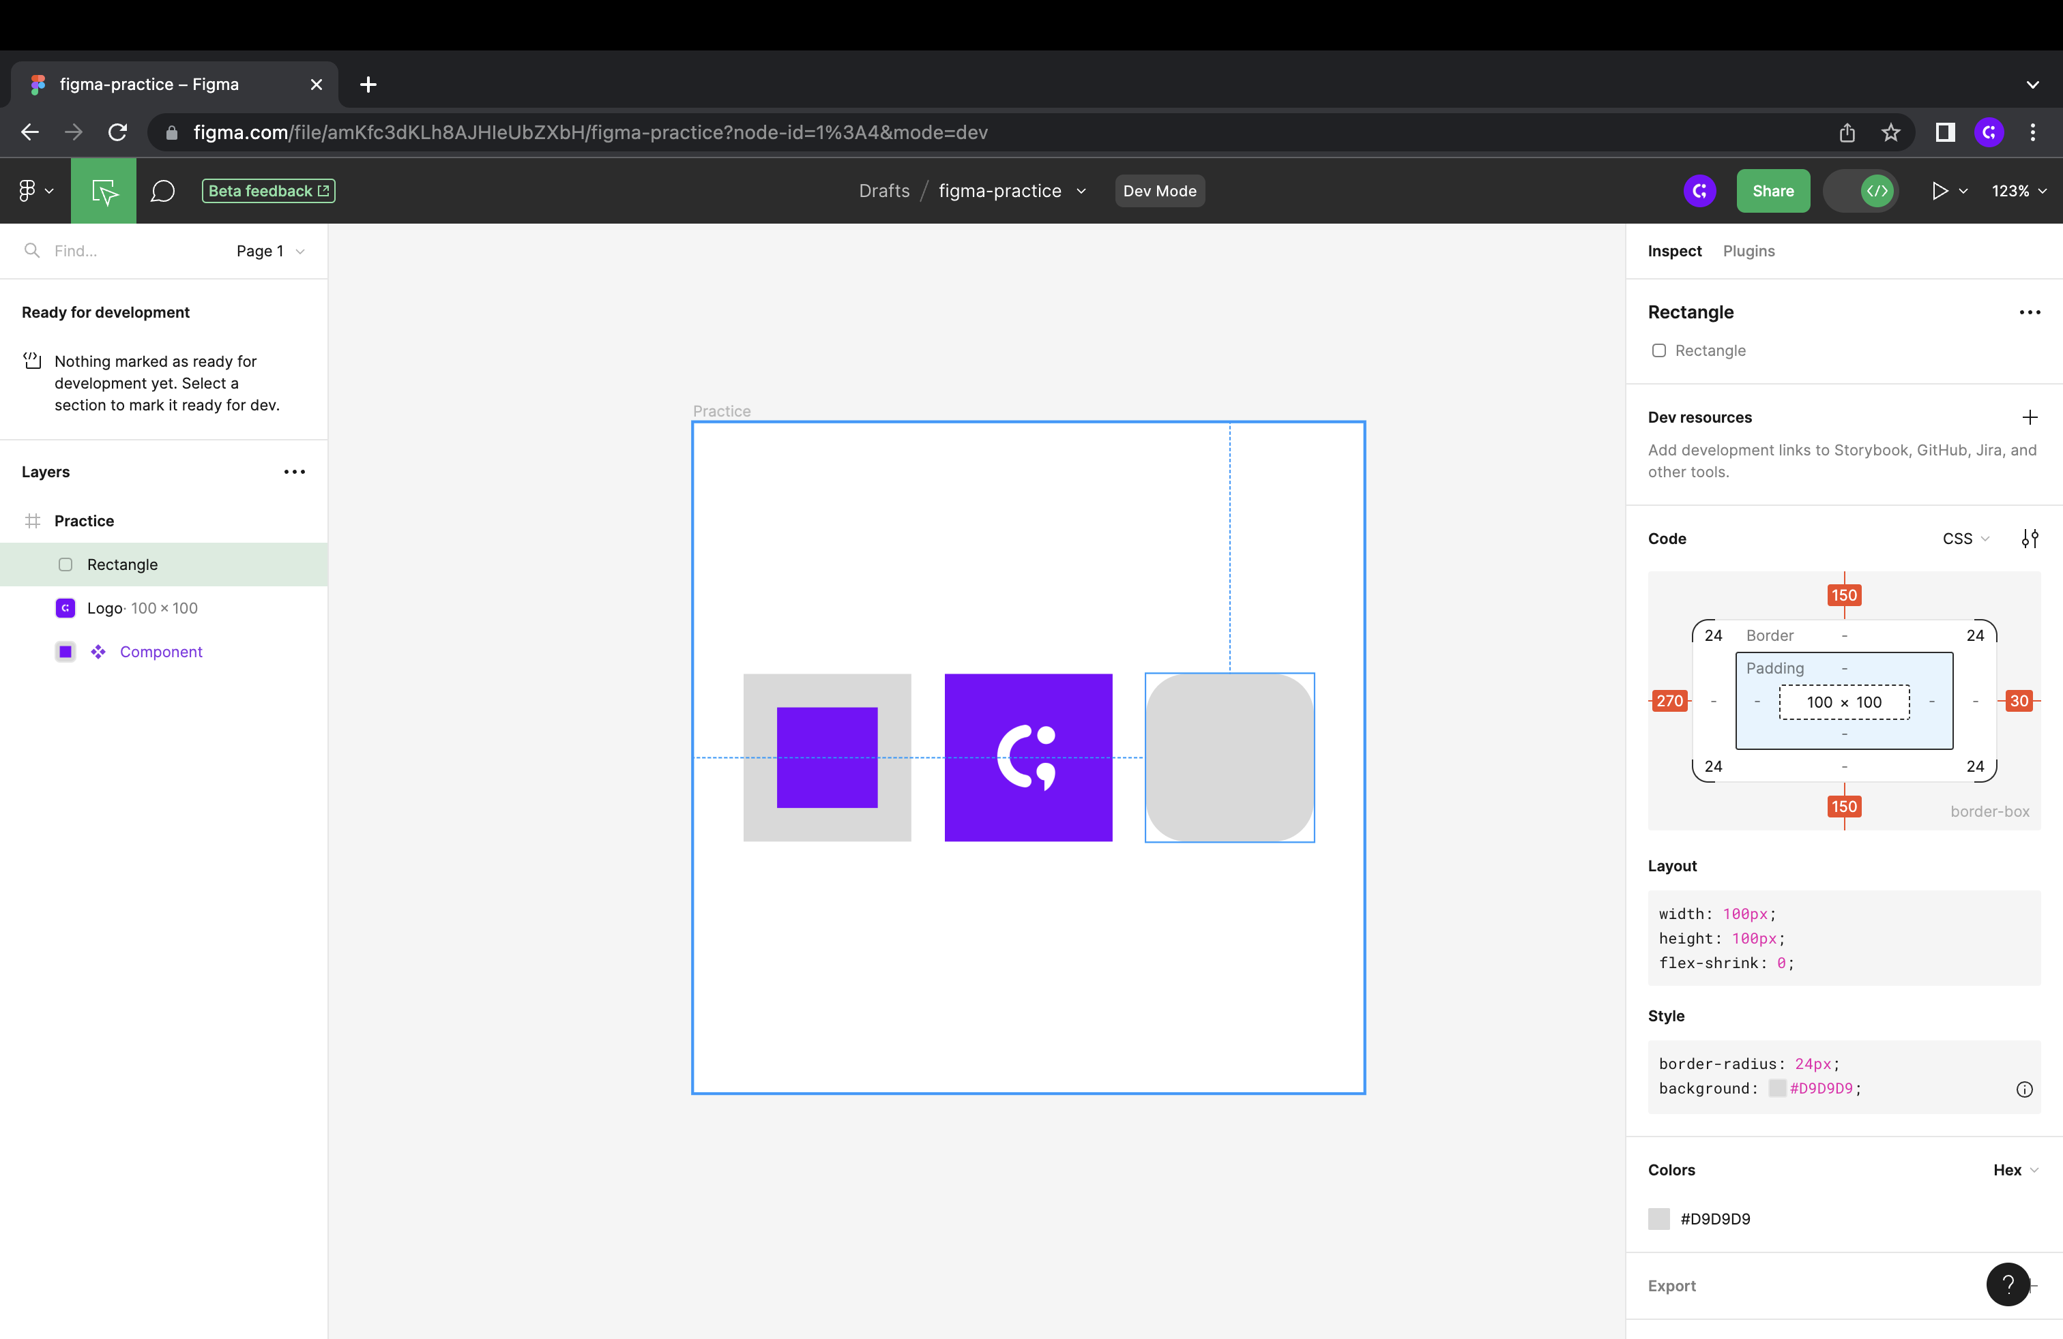Screen dimensions: 2063x1339
Task: Click the #D9D9D9 color swatch in Colors
Action: click(x=1658, y=1218)
